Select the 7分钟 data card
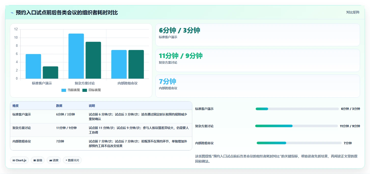The width and height of the screenshot is (370, 174). tap(258, 86)
